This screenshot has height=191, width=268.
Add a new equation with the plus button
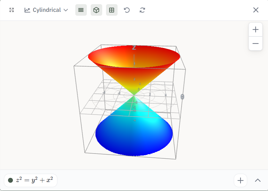(240, 180)
